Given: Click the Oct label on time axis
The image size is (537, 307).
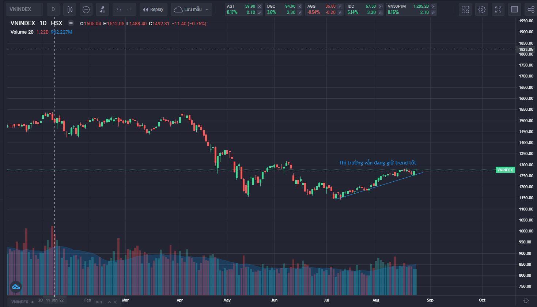Looking at the screenshot, I should (482, 300).
